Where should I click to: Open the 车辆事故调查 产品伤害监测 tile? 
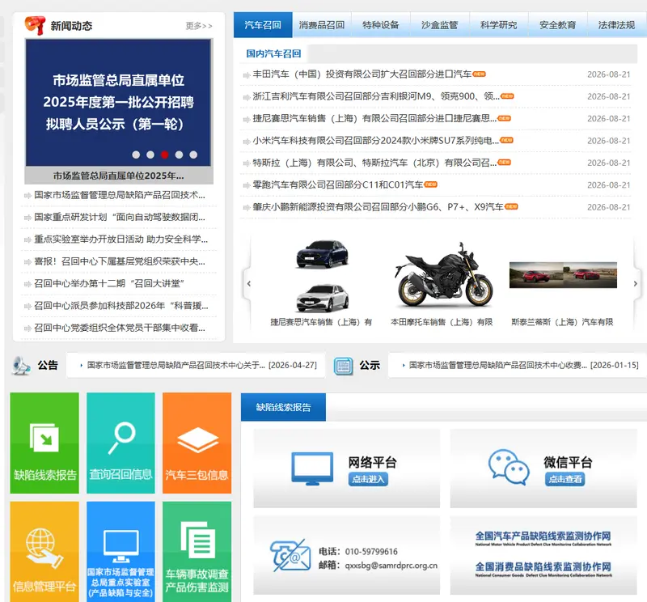(197, 552)
